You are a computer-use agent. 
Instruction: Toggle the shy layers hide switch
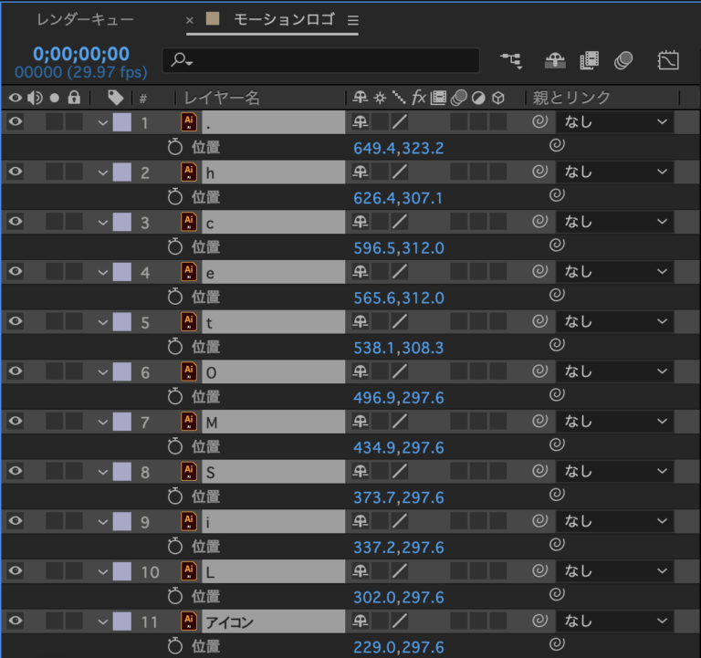555,60
